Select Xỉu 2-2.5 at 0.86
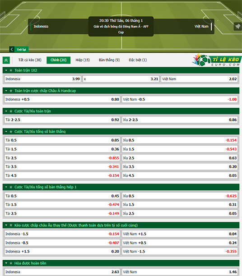The image size is (242, 276). pos(180,120)
